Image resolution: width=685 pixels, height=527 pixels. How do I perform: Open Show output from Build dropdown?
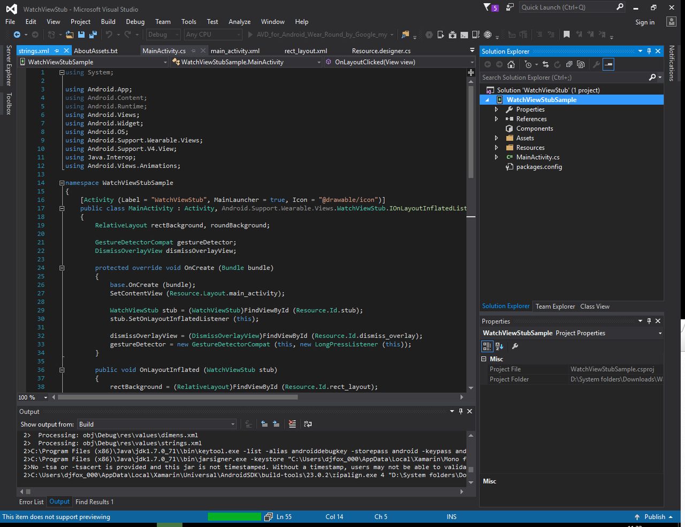(x=157, y=424)
